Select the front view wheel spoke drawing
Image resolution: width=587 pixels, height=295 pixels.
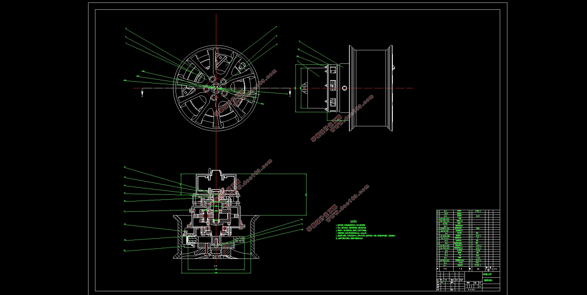216,88
